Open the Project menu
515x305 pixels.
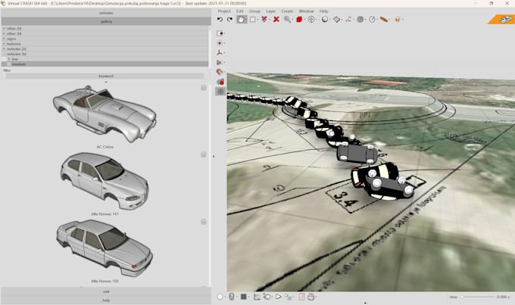(x=224, y=11)
